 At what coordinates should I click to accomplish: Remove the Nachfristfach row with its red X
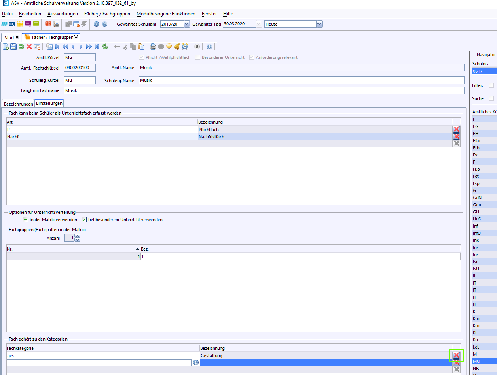[456, 137]
